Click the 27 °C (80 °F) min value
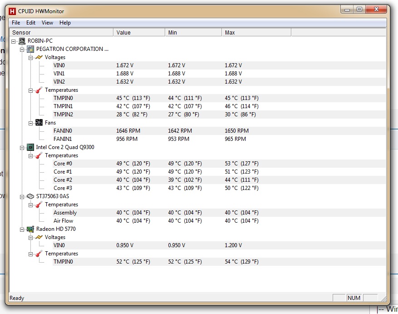The image size is (398, 314). (183, 115)
